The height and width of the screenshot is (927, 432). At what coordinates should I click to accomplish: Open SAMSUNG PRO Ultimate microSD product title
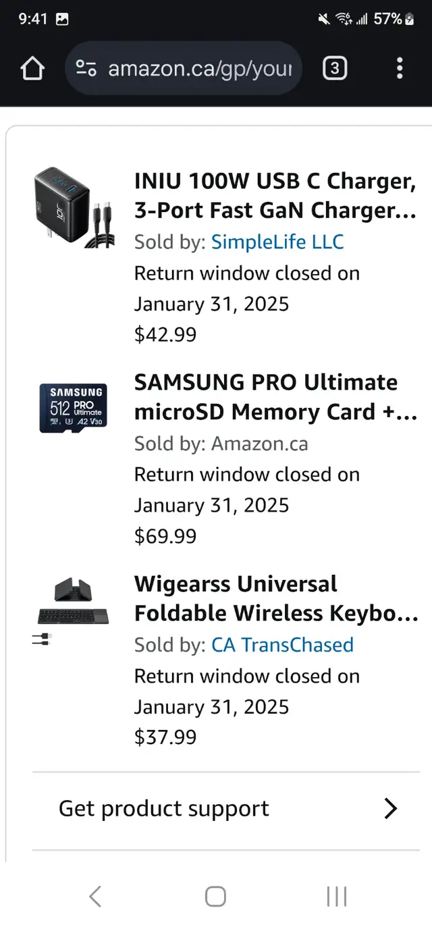tap(275, 397)
